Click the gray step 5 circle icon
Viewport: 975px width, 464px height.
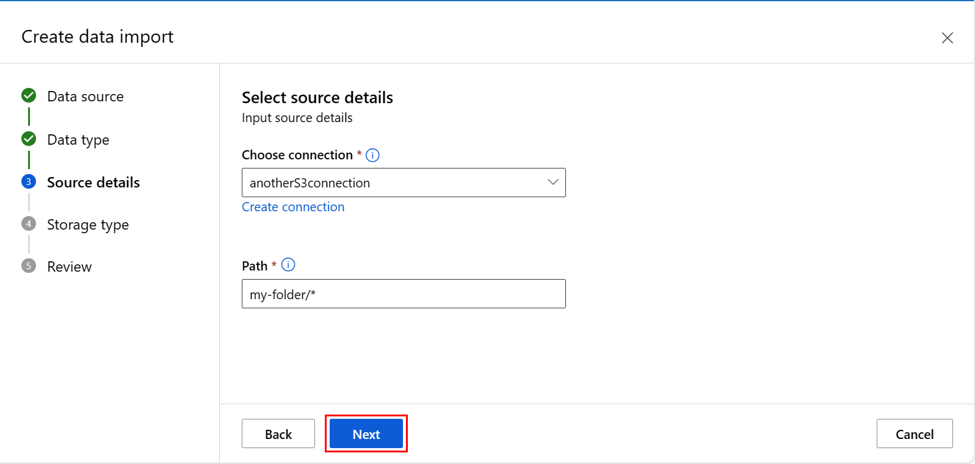pos(29,266)
